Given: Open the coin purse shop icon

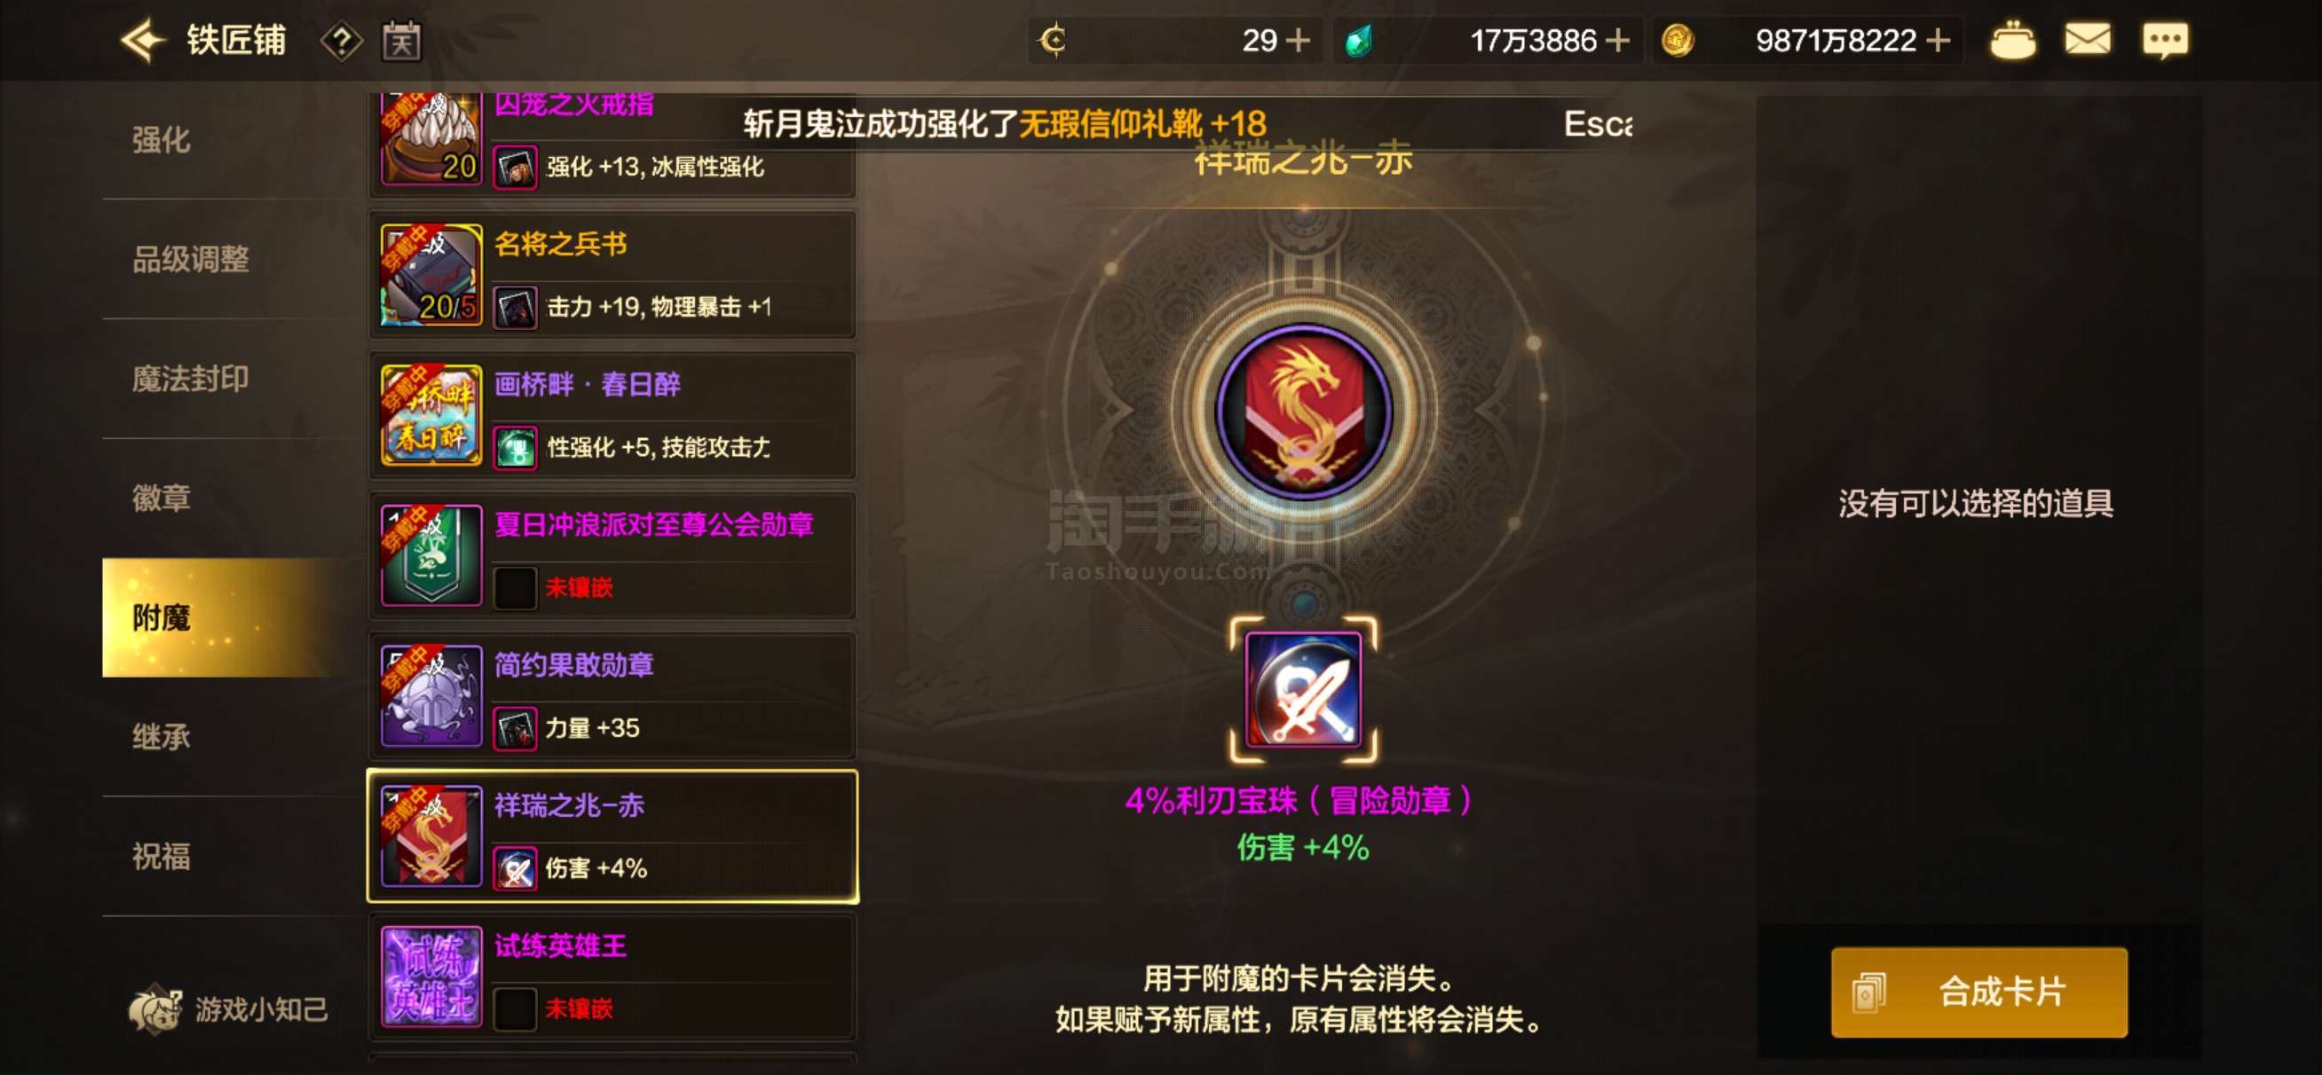Looking at the screenshot, I should pyautogui.click(x=2012, y=41).
